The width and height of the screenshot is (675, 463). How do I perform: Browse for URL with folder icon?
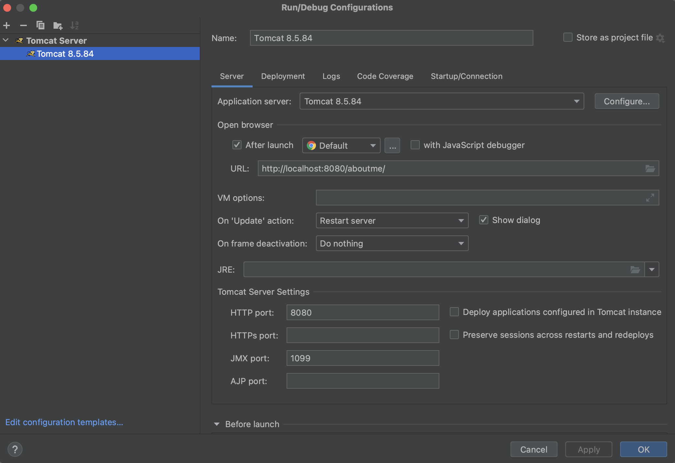pyautogui.click(x=650, y=169)
